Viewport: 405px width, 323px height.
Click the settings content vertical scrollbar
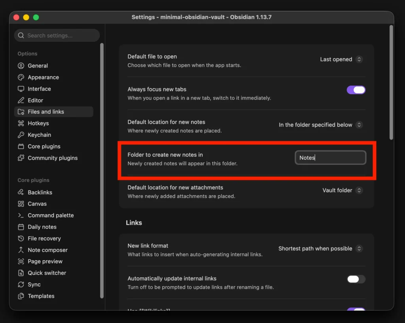click(391, 83)
